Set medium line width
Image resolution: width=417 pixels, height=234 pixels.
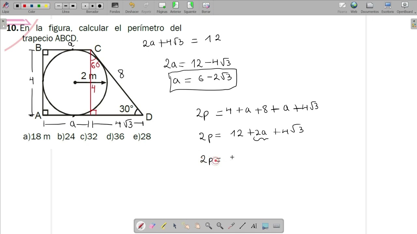tap(66, 6)
